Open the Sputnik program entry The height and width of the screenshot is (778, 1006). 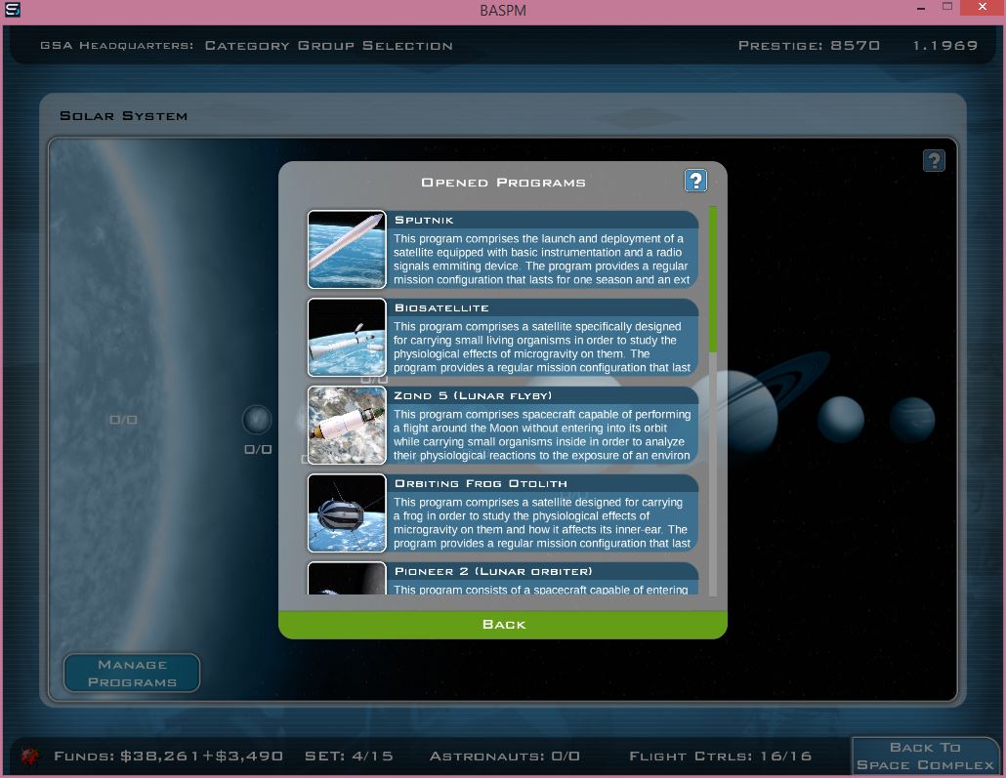[503, 250]
